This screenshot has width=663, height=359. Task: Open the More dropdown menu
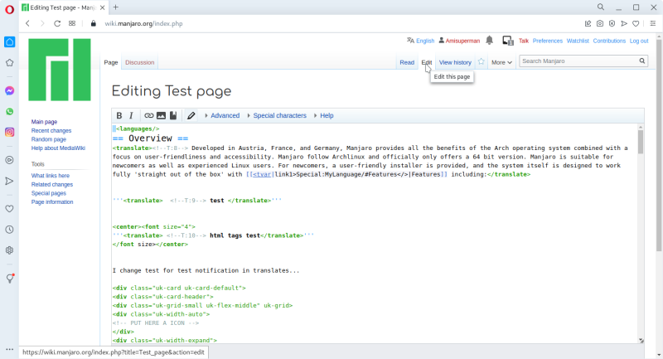coord(501,62)
